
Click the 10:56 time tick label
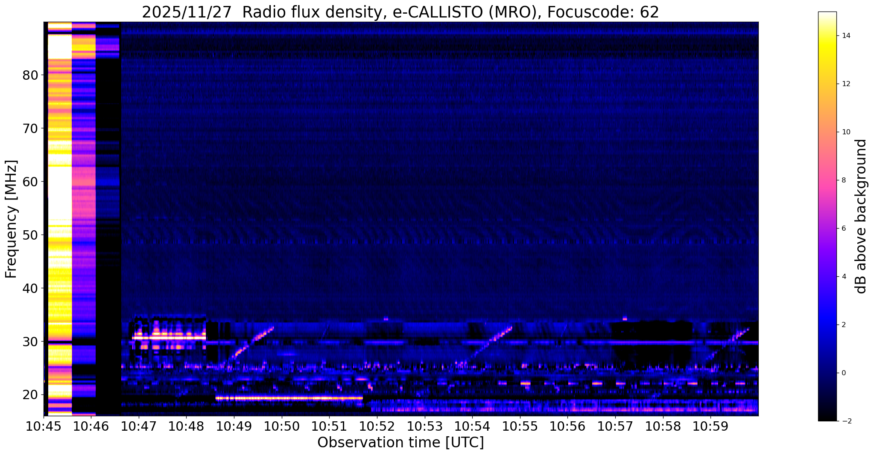click(x=567, y=426)
